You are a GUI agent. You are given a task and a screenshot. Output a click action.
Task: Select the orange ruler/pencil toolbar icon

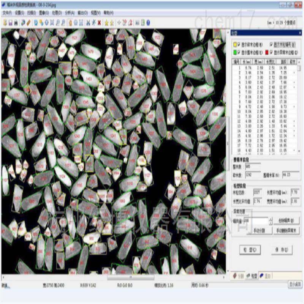point(28,23)
